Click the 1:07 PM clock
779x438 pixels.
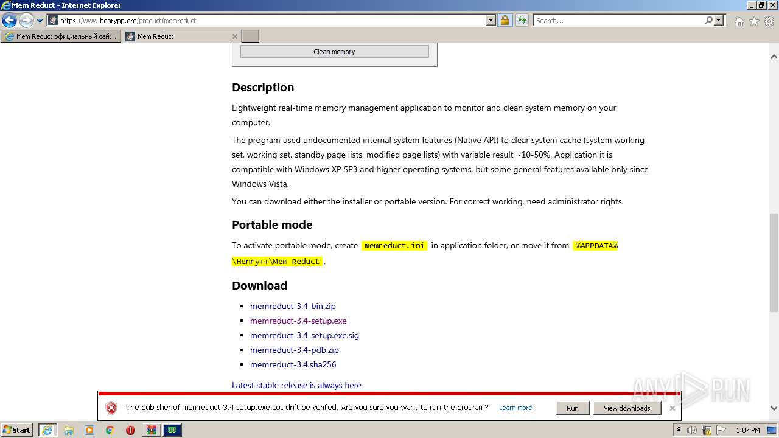pyautogui.click(x=747, y=430)
